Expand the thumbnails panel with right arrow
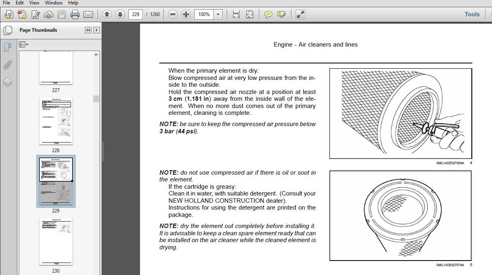492x275 pixels. [x=96, y=30]
